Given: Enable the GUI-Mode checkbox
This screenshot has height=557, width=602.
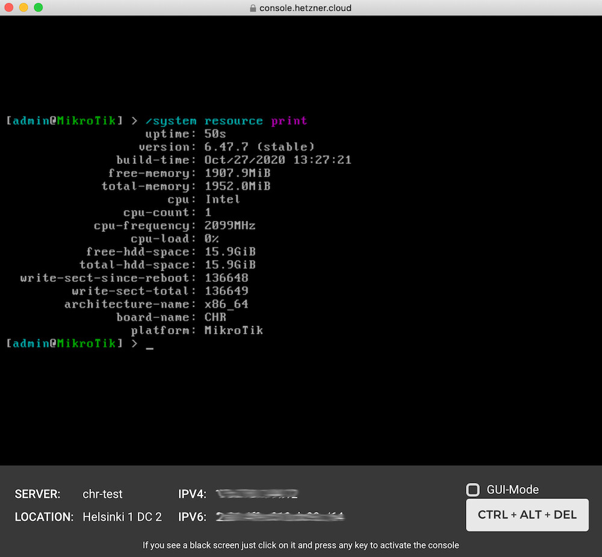Looking at the screenshot, I should pos(473,490).
